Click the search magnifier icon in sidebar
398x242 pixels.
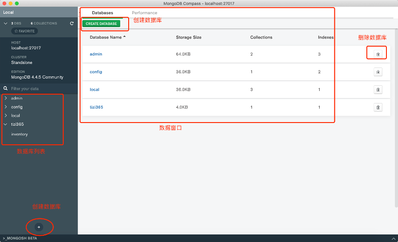coord(5,88)
